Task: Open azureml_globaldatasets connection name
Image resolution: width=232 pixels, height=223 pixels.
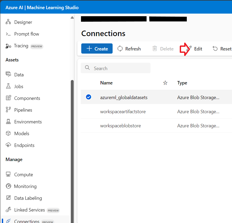Action: (x=124, y=98)
